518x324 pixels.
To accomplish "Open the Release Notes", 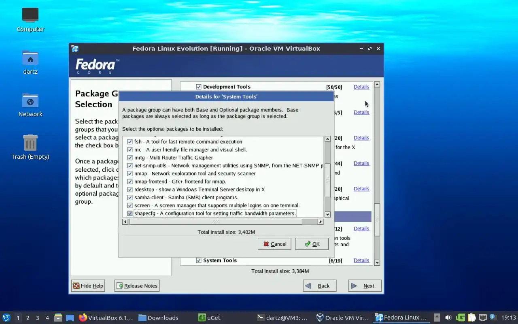I will coord(137,286).
